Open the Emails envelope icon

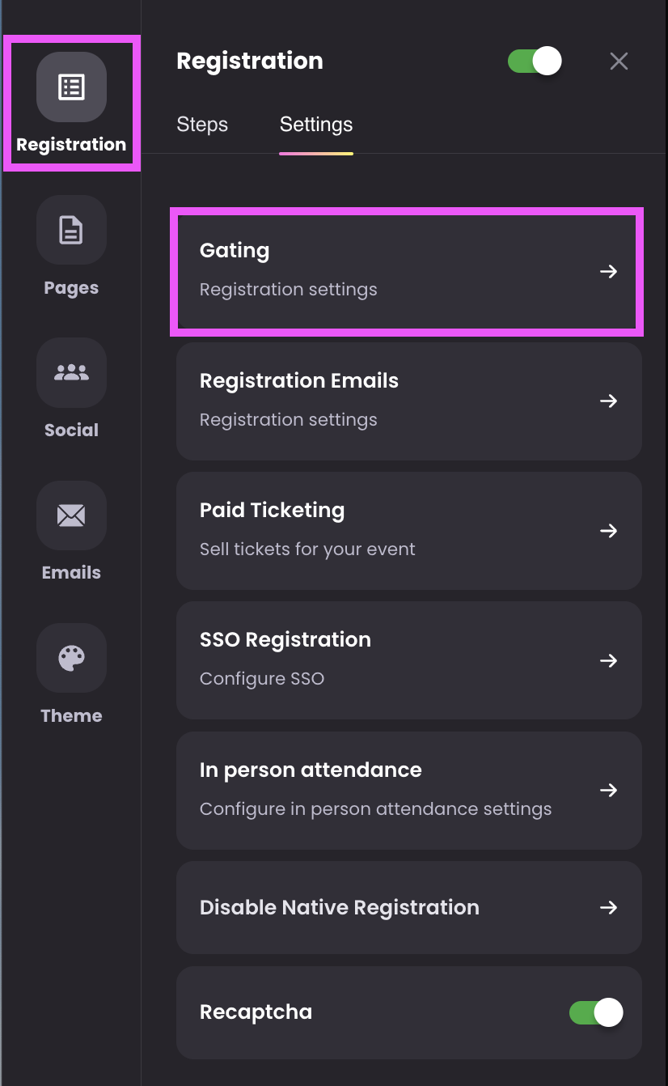[x=71, y=515]
